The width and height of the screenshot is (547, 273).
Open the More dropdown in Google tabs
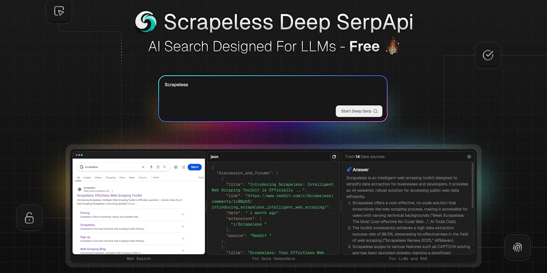pyautogui.click(x=155, y=178)
